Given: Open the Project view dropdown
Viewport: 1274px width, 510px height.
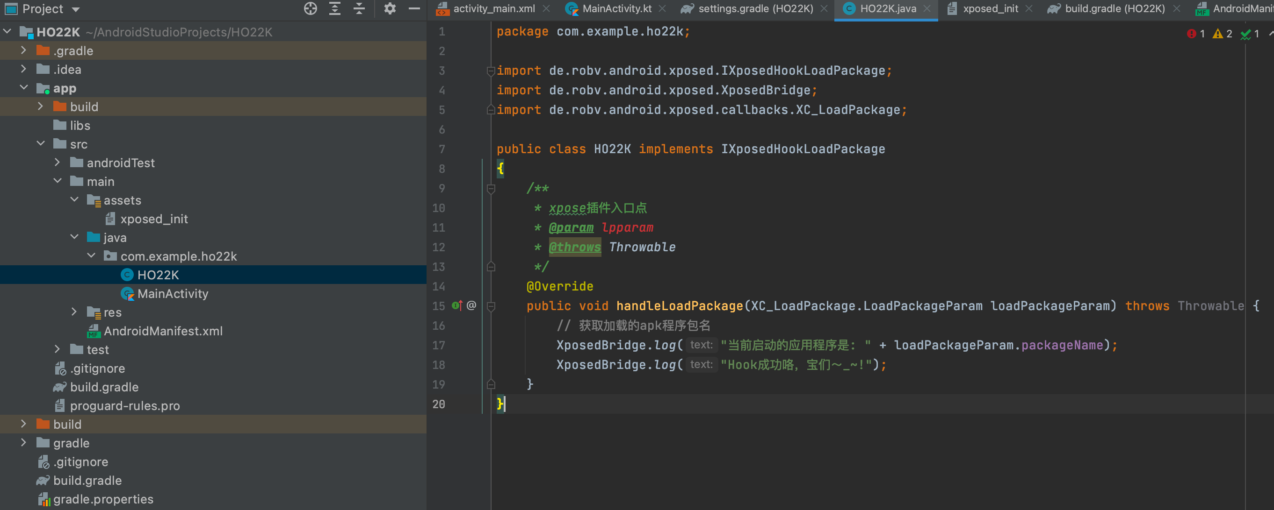Looking at the screenshot, I should [x=76, y=9].
